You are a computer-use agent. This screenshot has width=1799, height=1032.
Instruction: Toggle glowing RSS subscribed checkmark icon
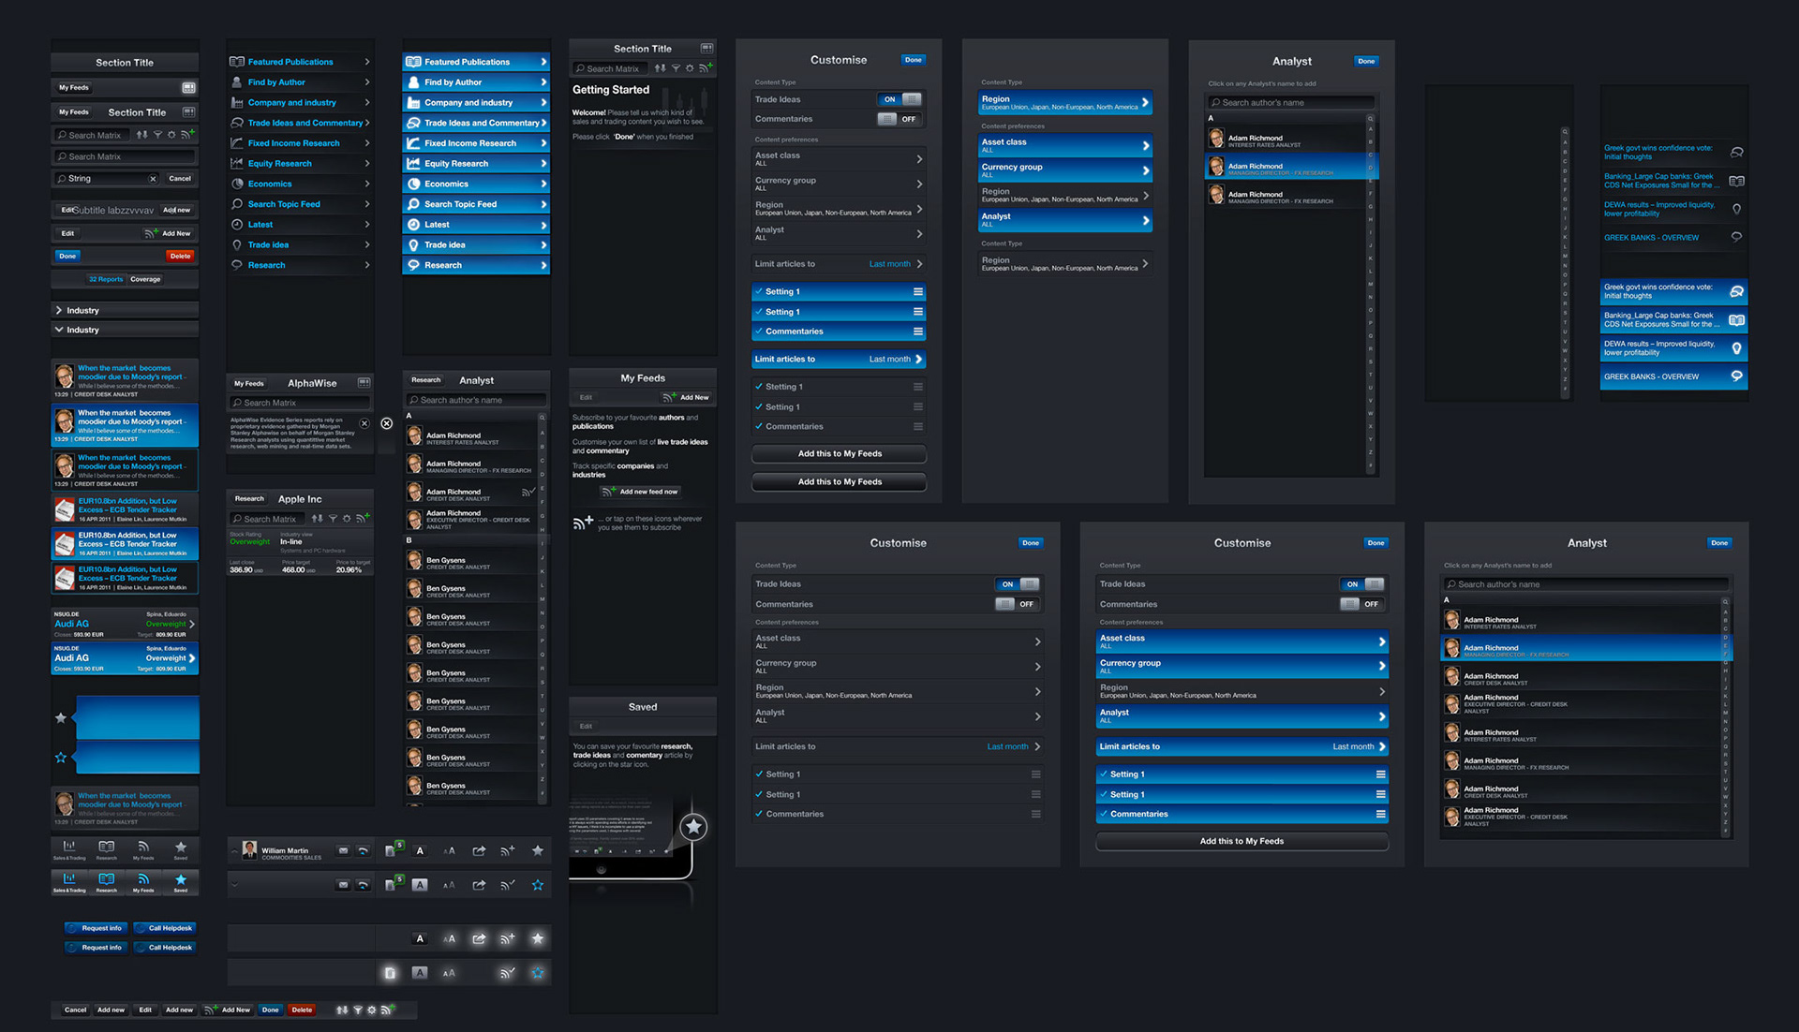tap(507, 973)
